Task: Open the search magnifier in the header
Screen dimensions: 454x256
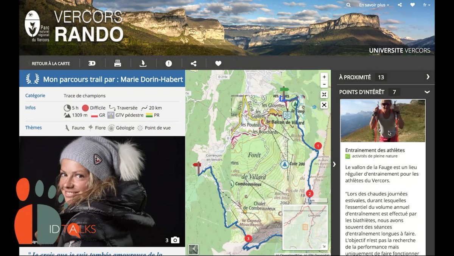Action: [348, 5]
